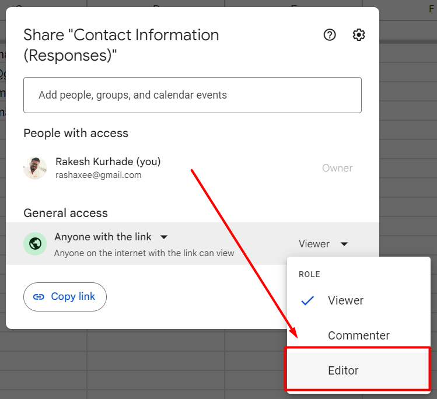Click the Owner role label
This screenshot has width=437, height=399.
pyautogui.click(x=337, y=168)
